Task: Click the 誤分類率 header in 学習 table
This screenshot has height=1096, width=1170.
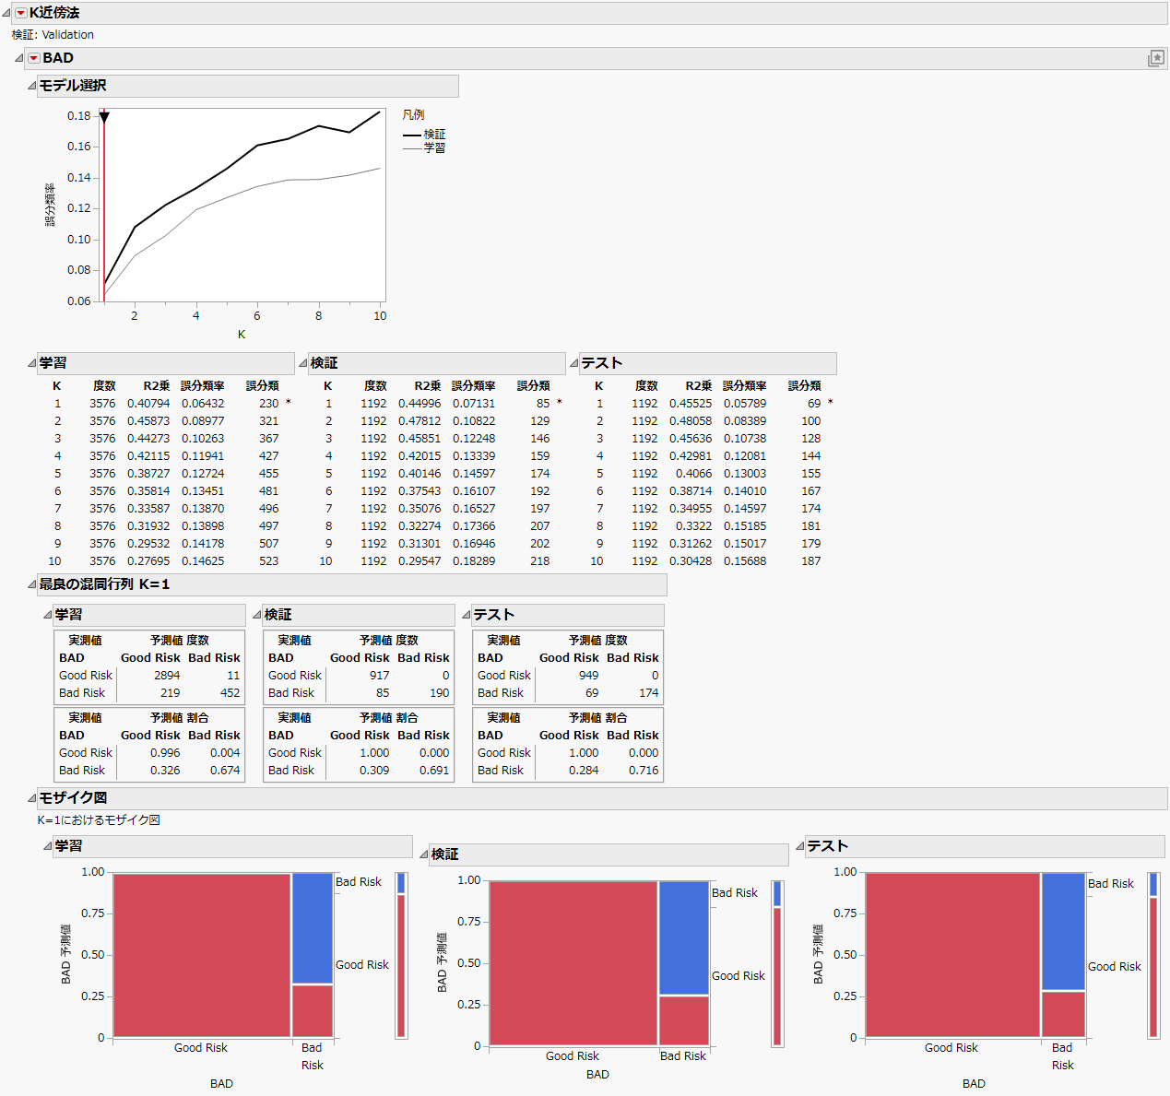Action: pyautogui.click(x=203, y=386)
